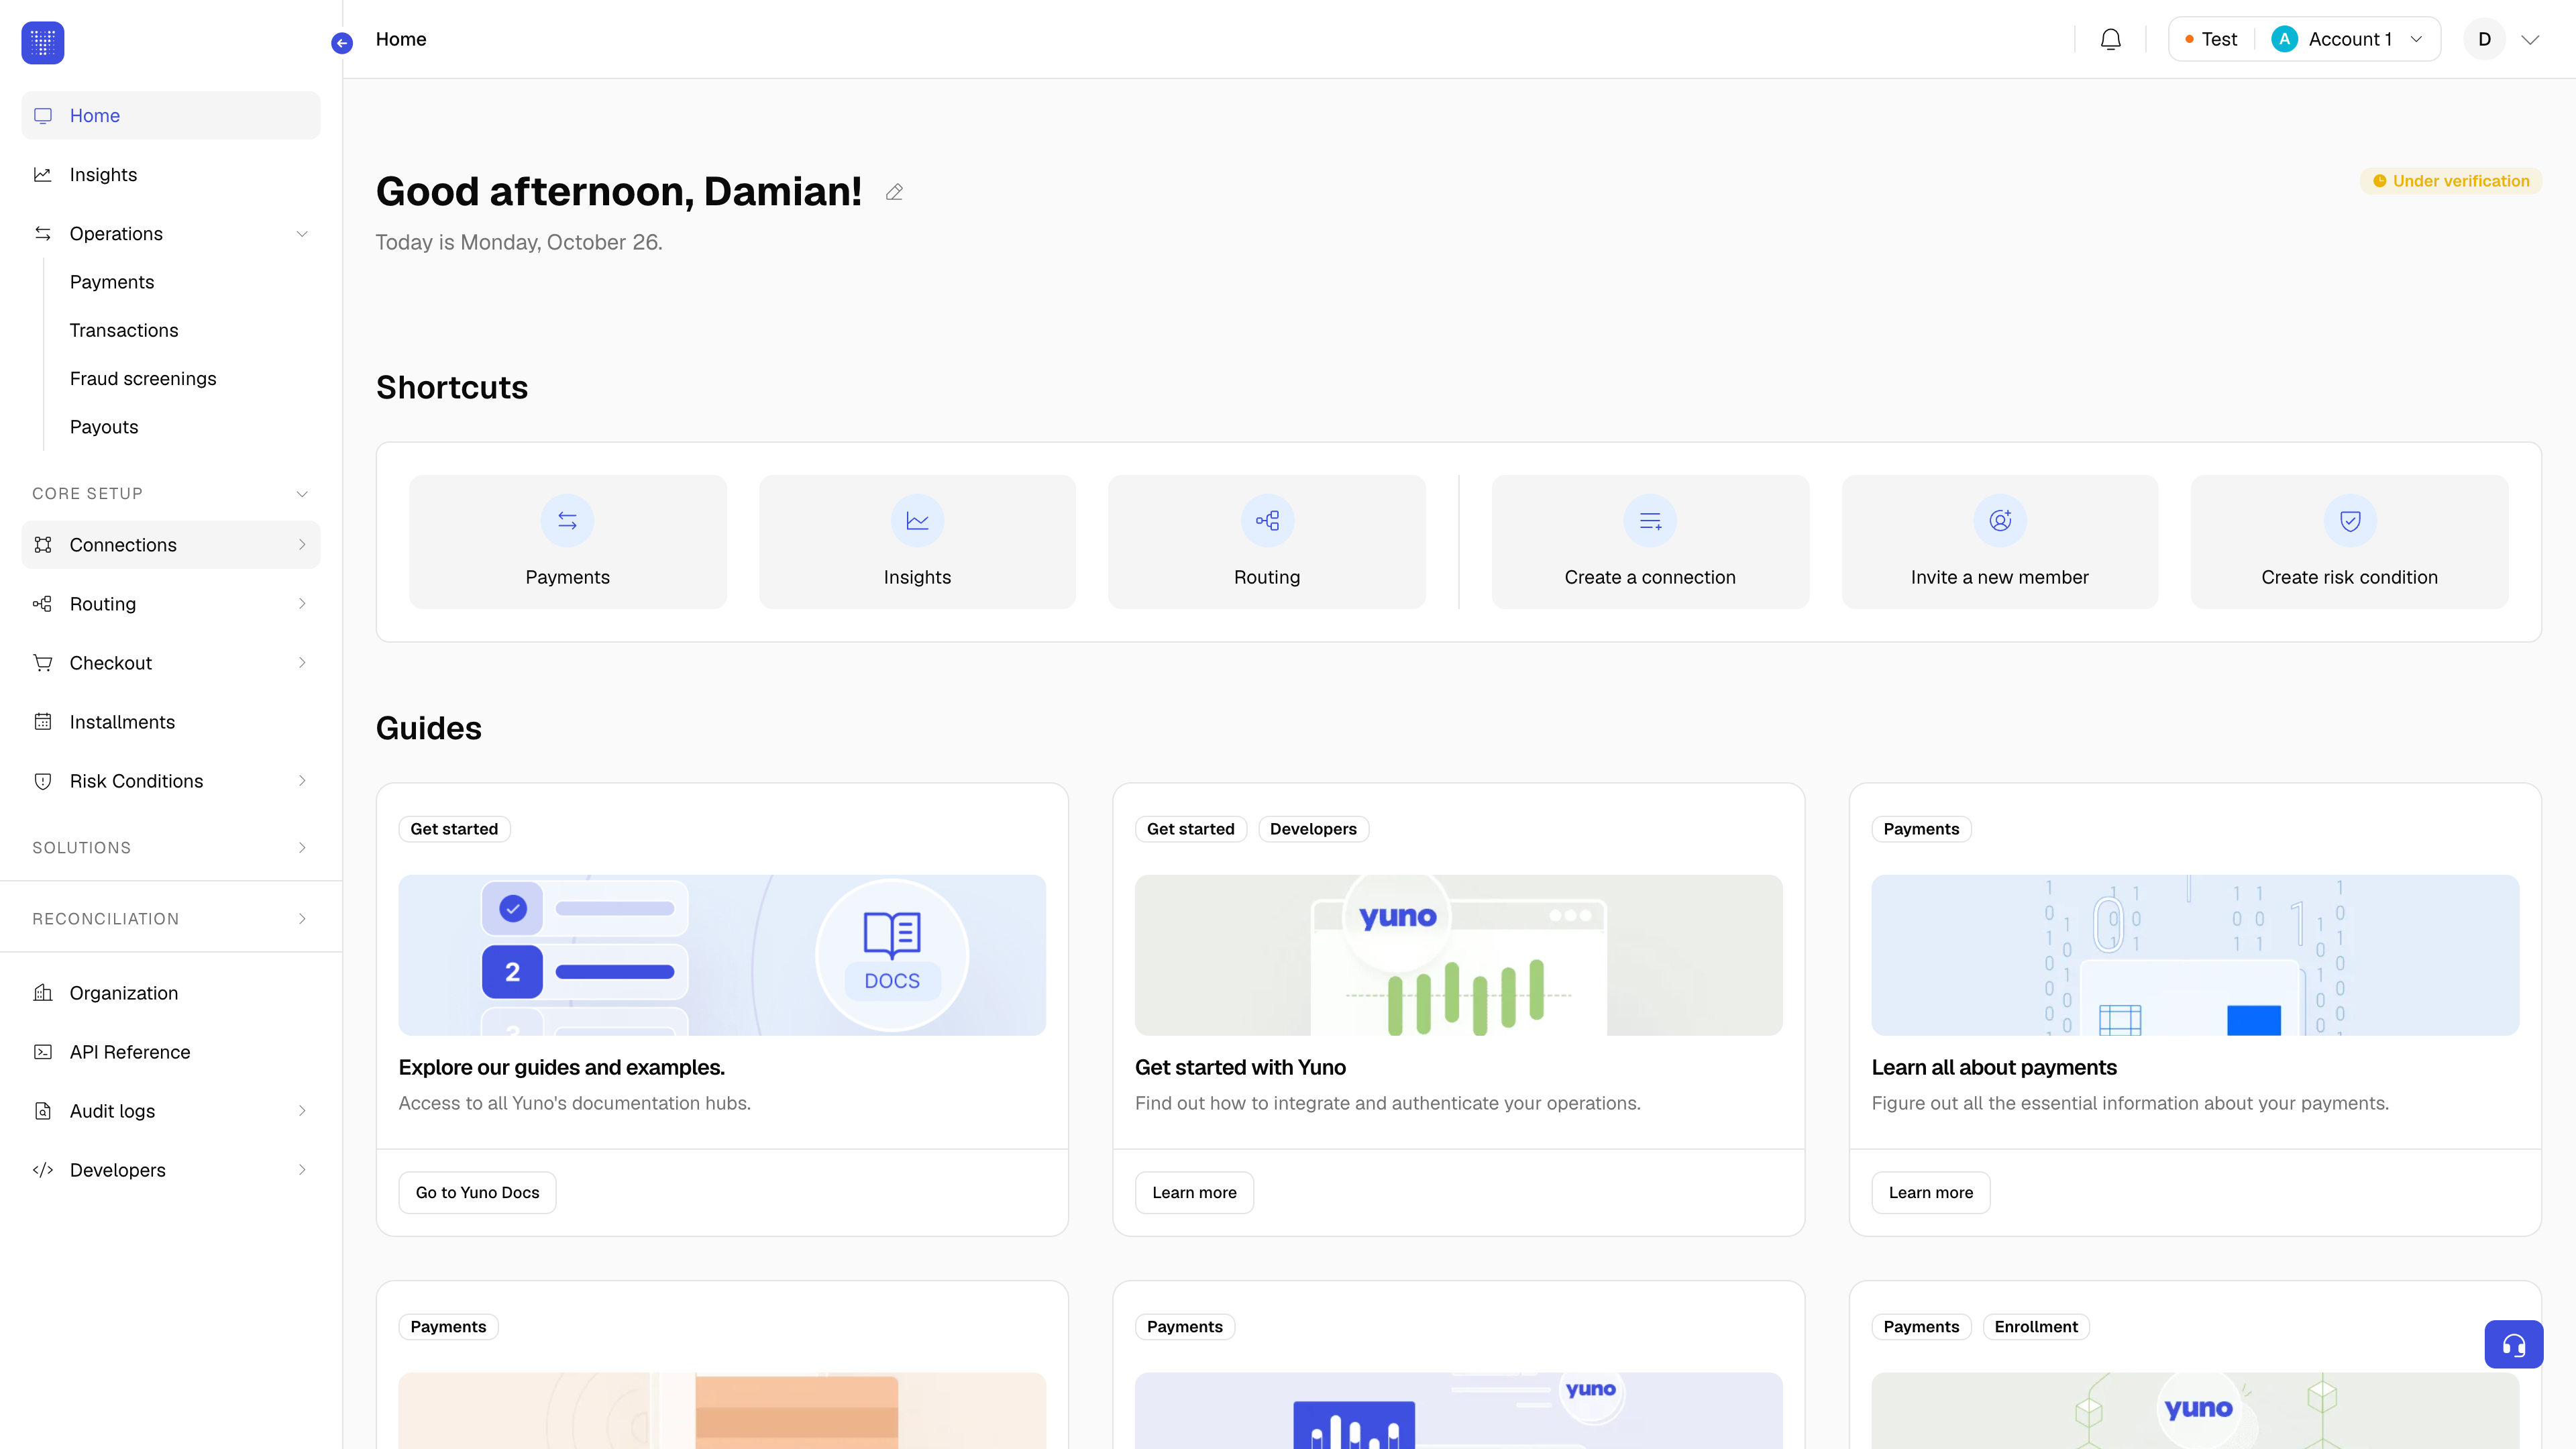2576x1449 pixels.
Task: Click the Test environment indicator
Action: pyautogui.click(x=2211, y=39)
